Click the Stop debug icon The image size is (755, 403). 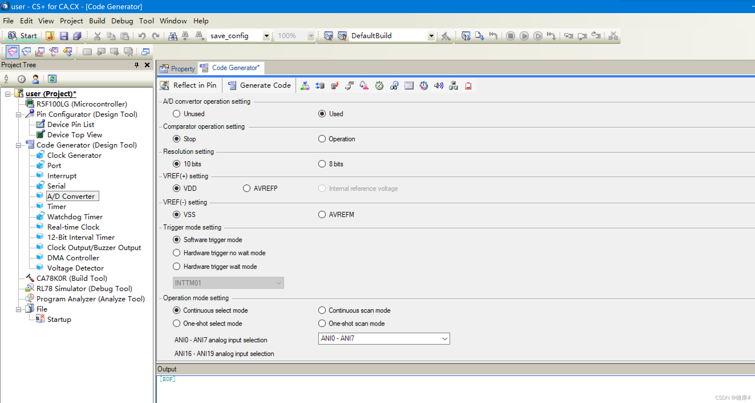510,36
